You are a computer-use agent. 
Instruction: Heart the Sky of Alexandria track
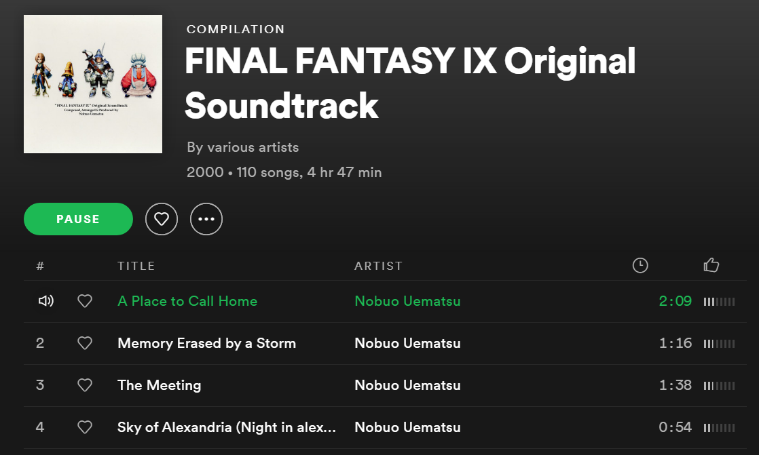85,427
